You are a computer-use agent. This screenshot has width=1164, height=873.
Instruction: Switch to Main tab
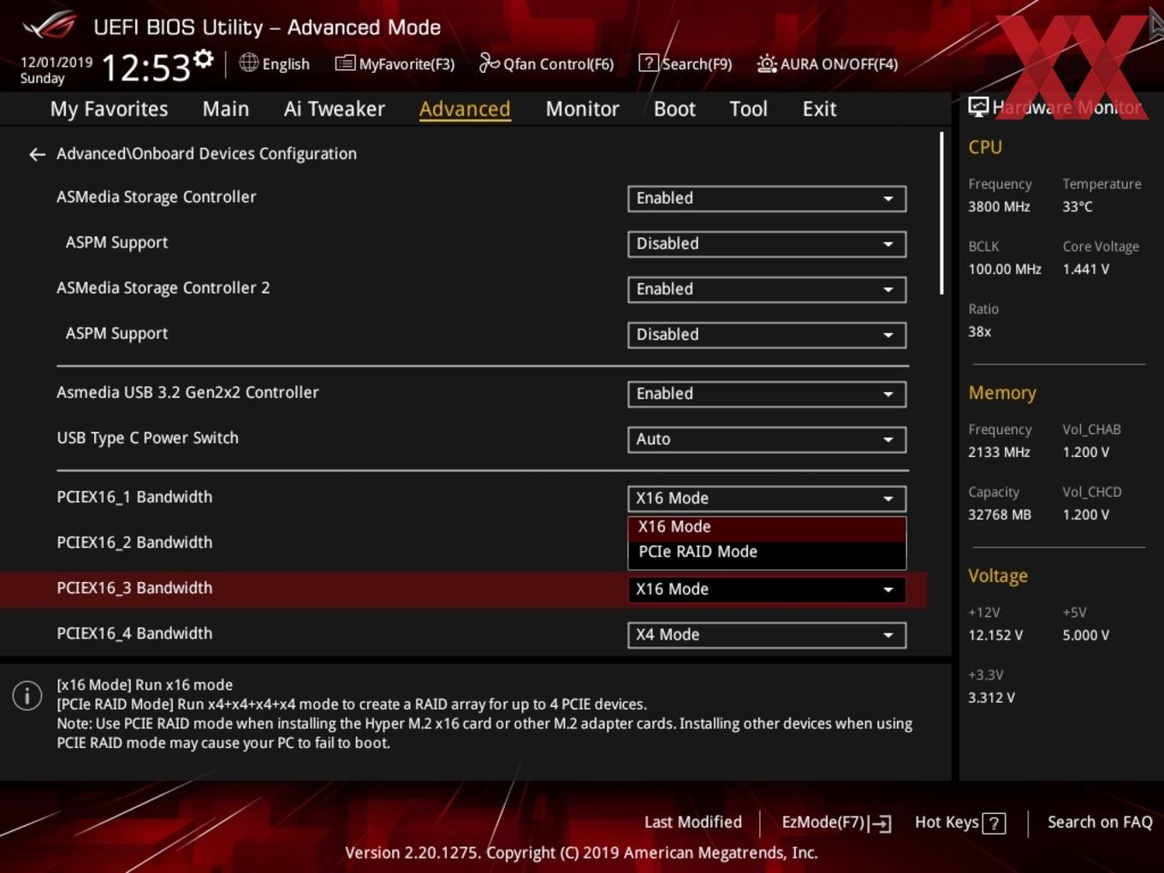coord(226,109)
